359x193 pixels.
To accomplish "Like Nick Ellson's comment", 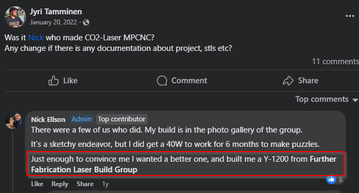I will 37,184.
